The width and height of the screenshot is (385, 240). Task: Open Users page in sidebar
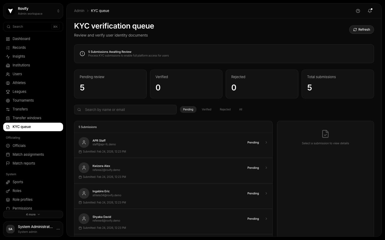tap(33, 74)
